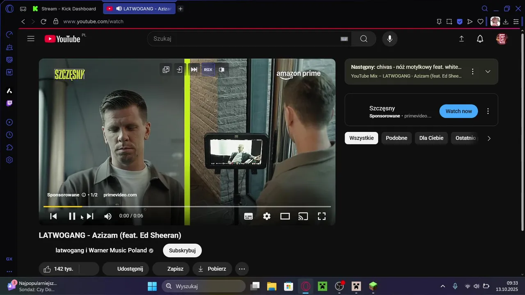The width and height of the screenshot is (525, 295).
Task: Click the Subskrybuj button
Action: pyautogui.click(x=182, y=250)
